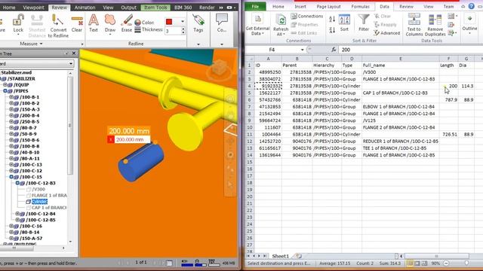This screenshot has width=483, height=271.
Task: Open the Selection Tree type dropdown
Action: (x=71, y=63)
